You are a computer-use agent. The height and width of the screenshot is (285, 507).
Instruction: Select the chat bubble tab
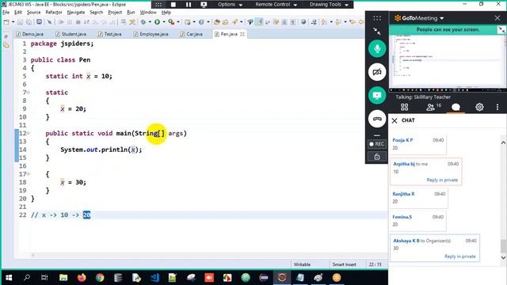click(456, 108)
